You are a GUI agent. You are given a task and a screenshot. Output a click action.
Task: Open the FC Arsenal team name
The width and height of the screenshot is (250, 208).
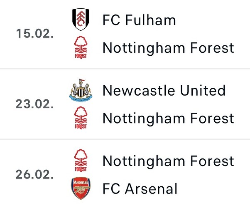click(x=140, y=189)
